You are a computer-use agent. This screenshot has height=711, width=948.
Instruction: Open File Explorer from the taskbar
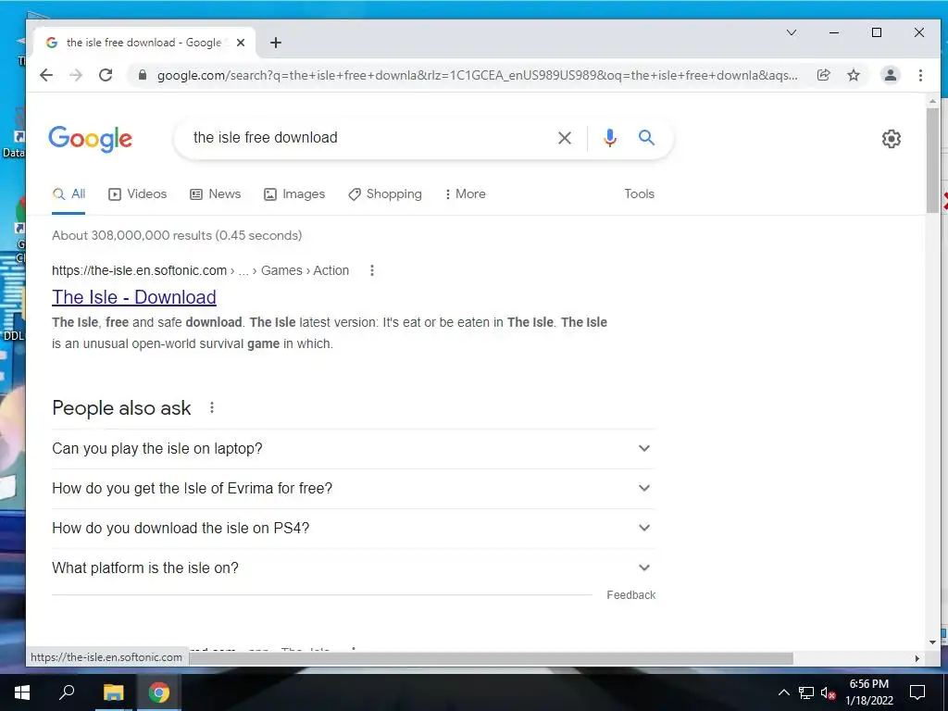pyautogui.click(x=113, y=692)
